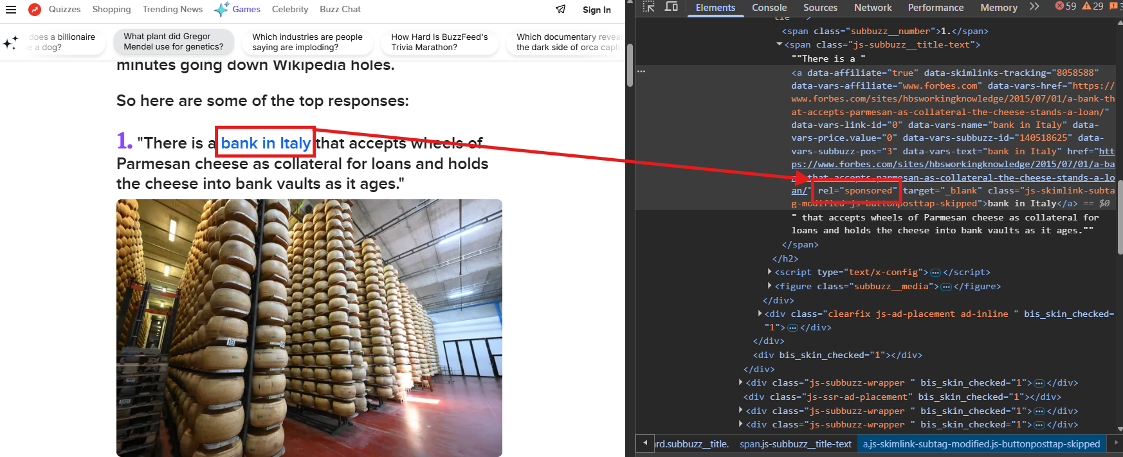Open the Memory tab

[999, 8]
